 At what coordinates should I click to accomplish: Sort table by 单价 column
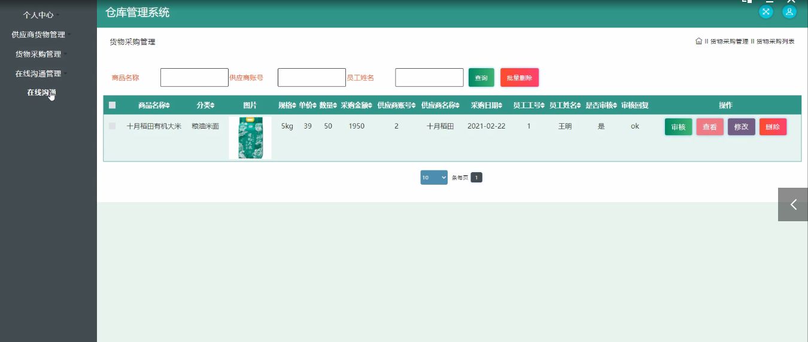click(308, 105)
